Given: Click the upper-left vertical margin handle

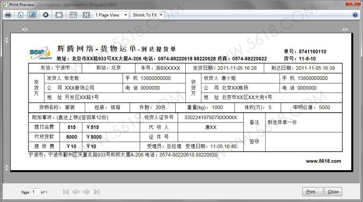Looking at the screenshot, I should (x=7, y=40).
